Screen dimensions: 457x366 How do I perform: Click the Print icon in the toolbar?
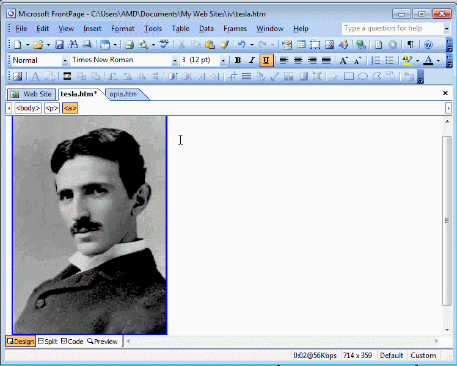[129, 45]
